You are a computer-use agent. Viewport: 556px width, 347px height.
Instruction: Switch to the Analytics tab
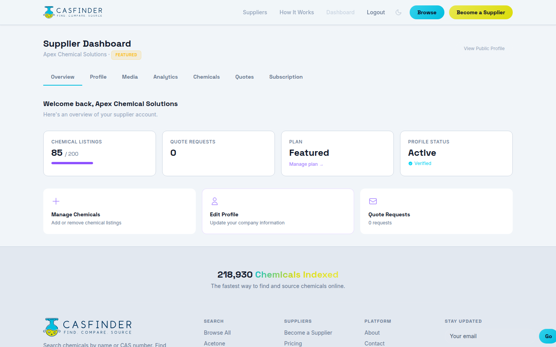click(x=165, y=77)
